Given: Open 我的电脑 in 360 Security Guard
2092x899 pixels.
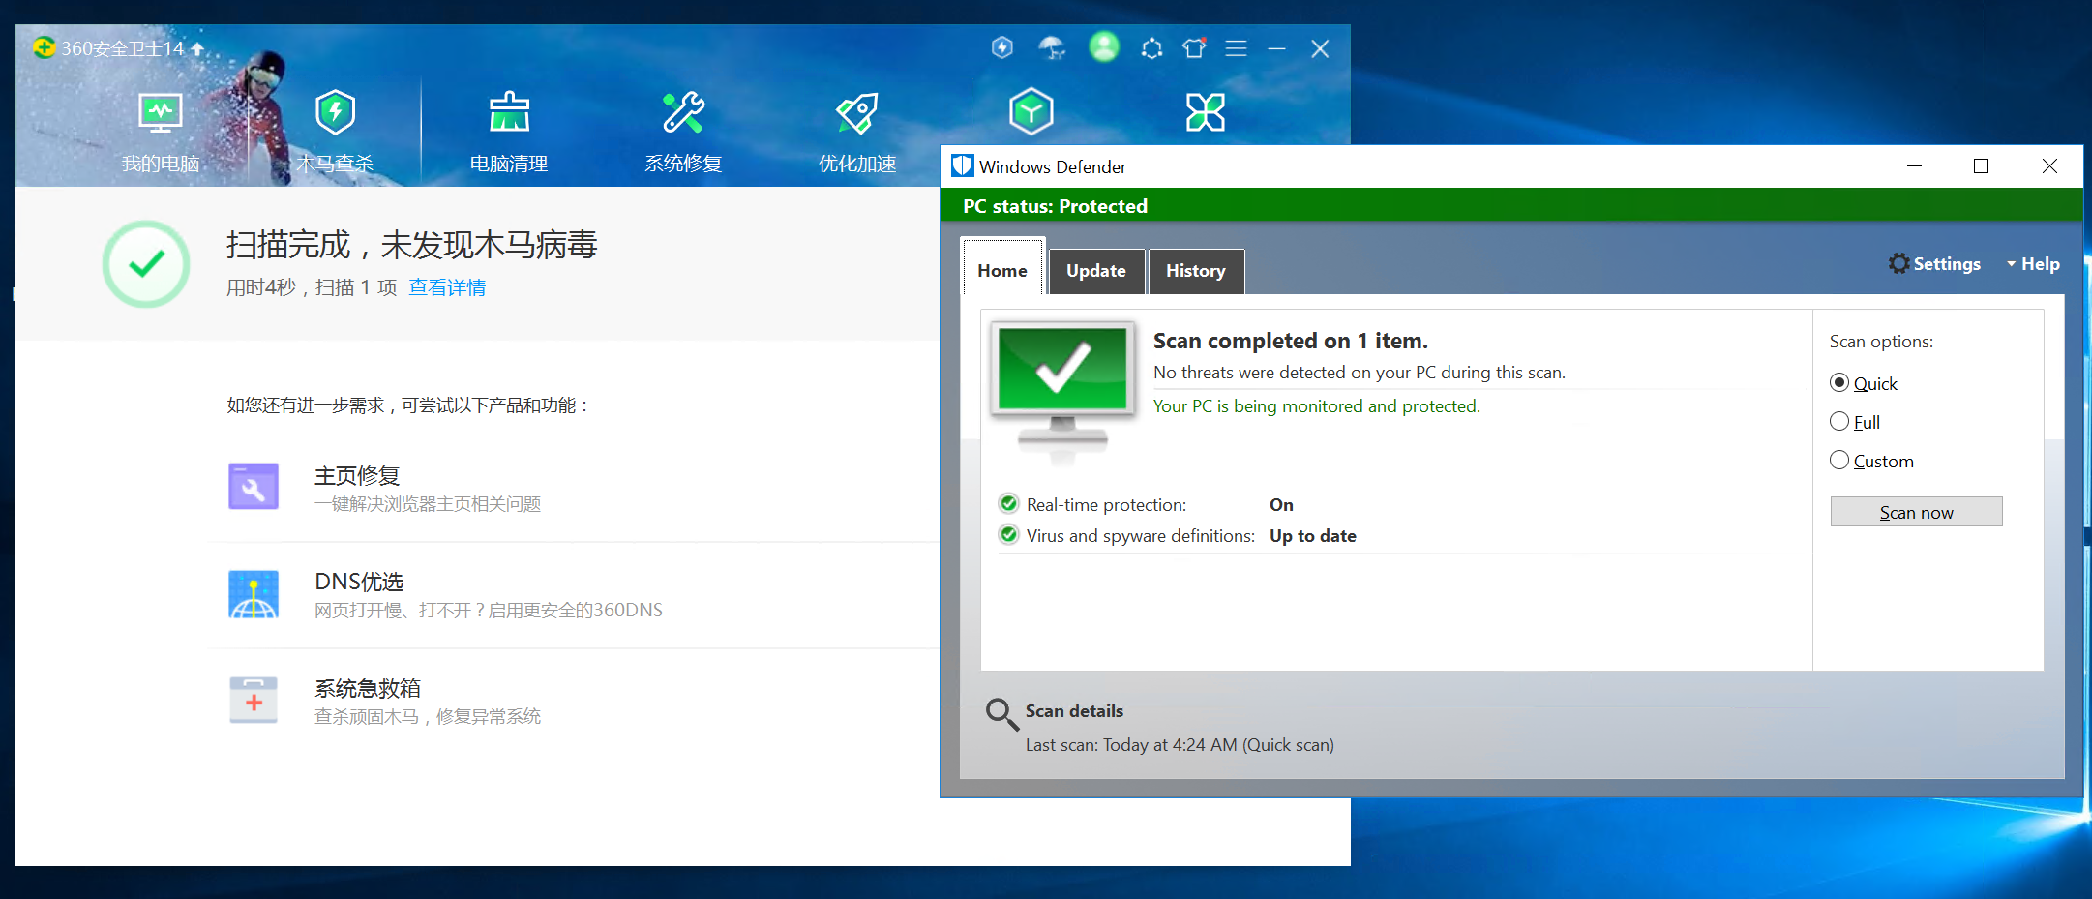Looking at the screenshot, I should pyautogui.click(x=161, y=134).
